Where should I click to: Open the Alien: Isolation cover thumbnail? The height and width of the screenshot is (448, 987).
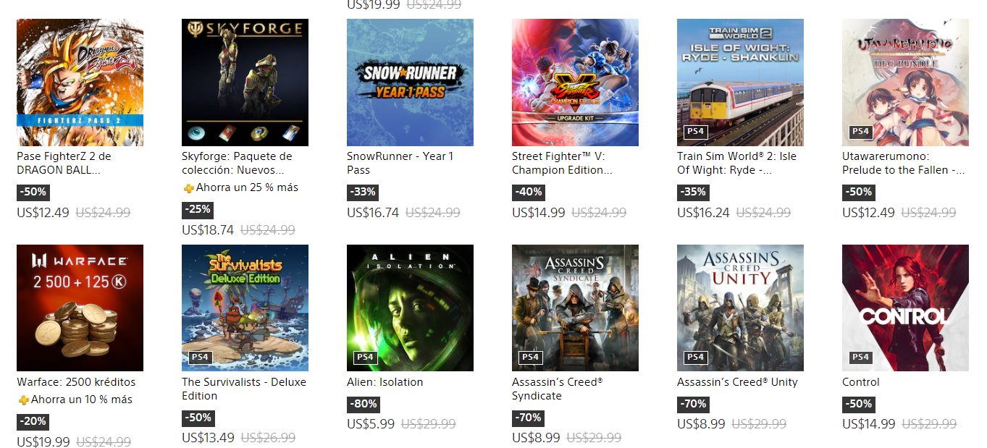point(410,308)
